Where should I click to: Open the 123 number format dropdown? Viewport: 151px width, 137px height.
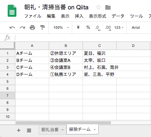[119, 27]
